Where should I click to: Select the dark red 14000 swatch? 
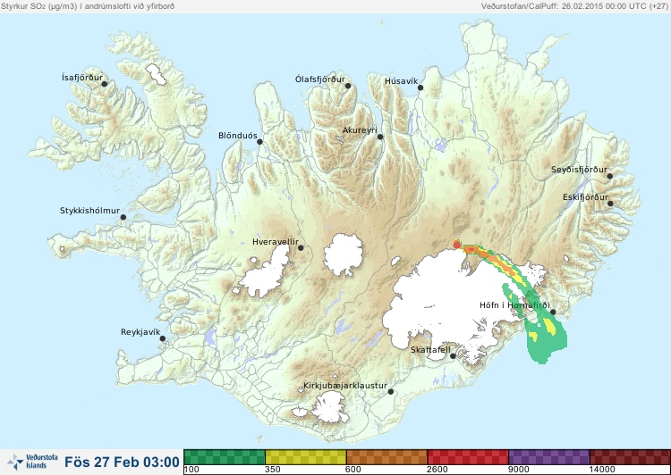pyautogui.click(x=630, y=457)
